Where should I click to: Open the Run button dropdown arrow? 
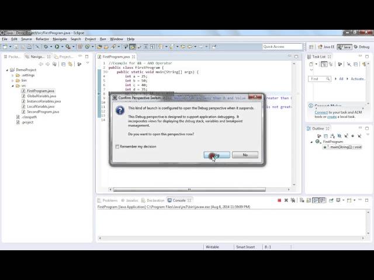(x=62, y=47)
